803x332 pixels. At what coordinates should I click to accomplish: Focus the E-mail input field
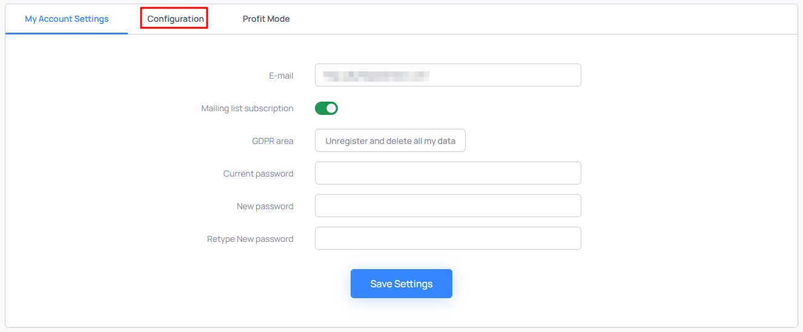point(448,75)
